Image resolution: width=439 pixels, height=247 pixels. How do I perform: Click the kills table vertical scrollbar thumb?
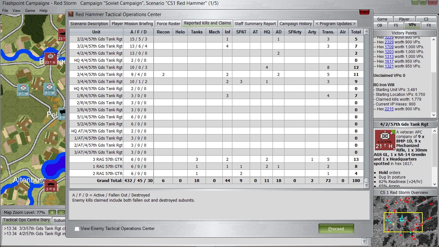[x=366, y=180]
